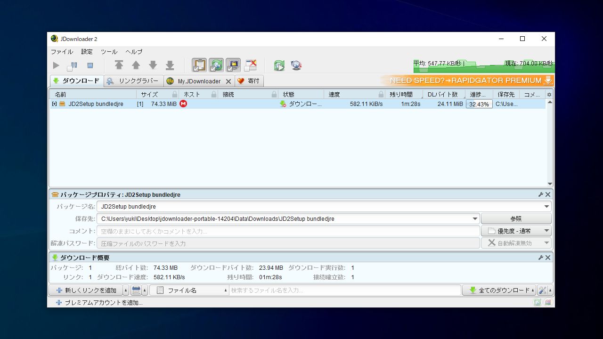Close the ダウンロード概要 panel
The image size is (603, 339).
pos(548,258)
